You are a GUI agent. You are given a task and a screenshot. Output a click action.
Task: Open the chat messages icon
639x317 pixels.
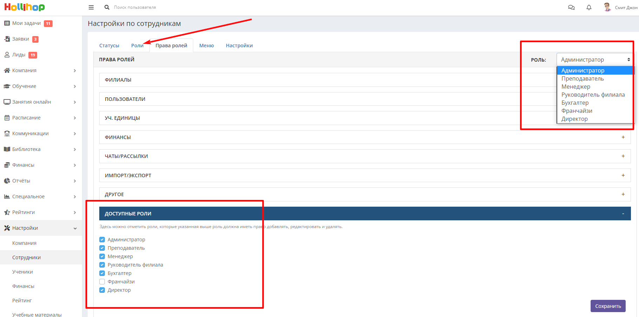click(571, 7)
